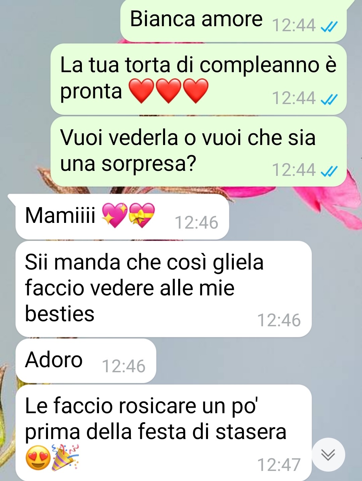Select the 'Le faccio rosicare un po'' message

click(x=164, y=433)
